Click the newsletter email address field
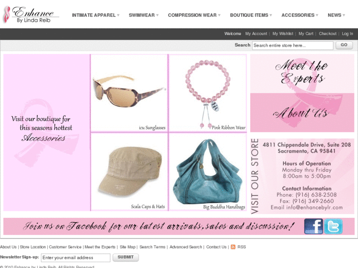This screenshot has height=268, width=358. pos(75,258)
